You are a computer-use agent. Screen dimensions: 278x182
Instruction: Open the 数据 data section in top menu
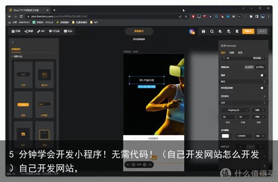[29, 31]
